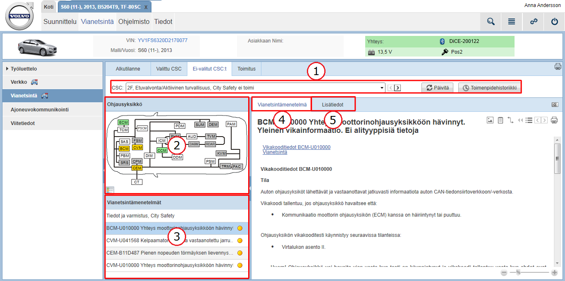Select the ECM control unit in diagram
565x281 pixels.
tap(123, 123)
